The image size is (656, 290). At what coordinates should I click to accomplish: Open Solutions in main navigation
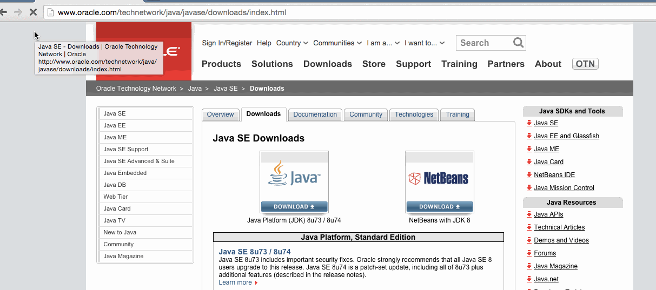(272, 64)
